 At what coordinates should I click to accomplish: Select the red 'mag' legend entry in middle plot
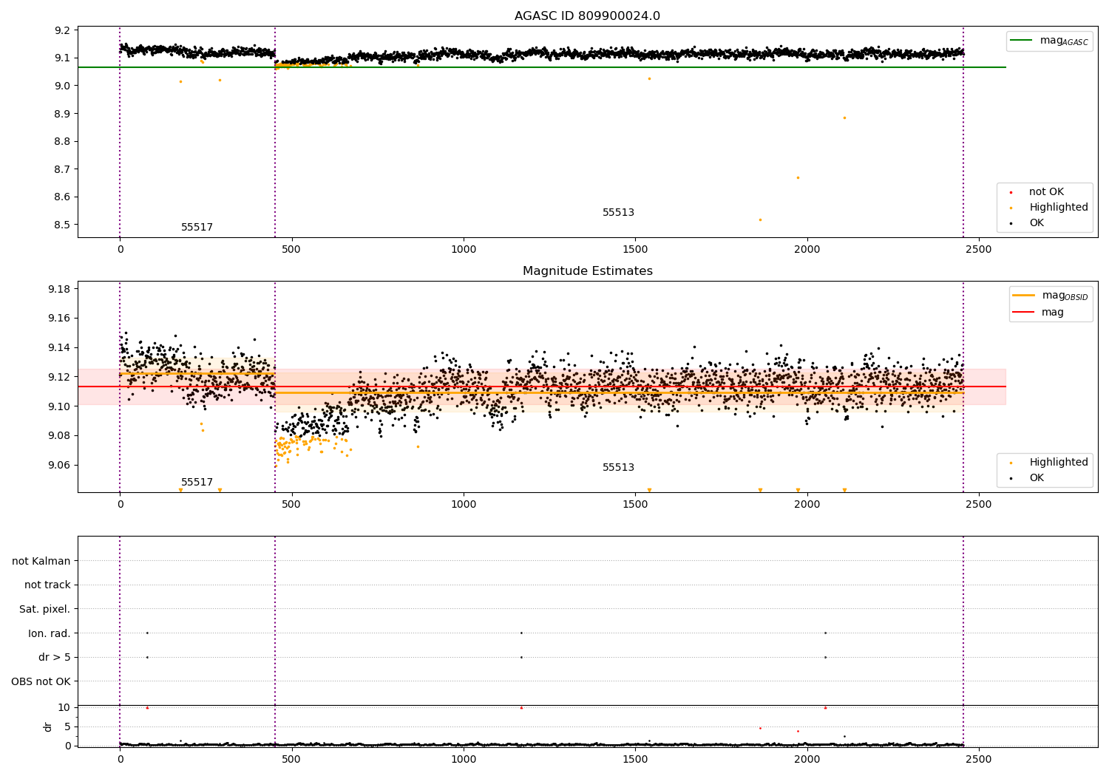[x=1039, y=313]
